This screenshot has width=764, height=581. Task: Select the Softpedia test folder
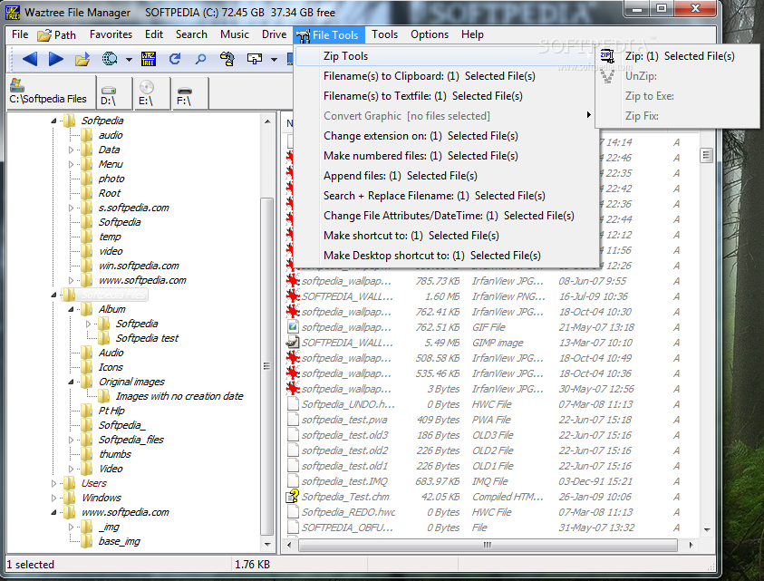pos(147,338)
